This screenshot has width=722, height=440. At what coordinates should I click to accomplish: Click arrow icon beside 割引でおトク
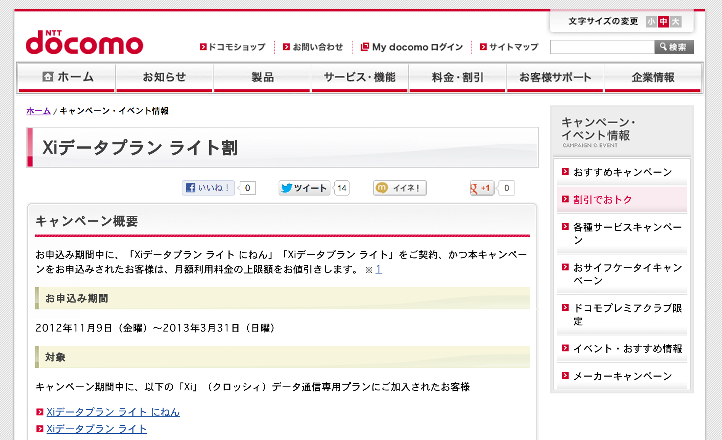point(565,199)
